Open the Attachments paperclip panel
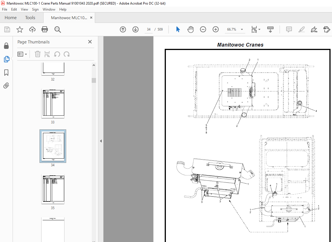This screenshot has width=332, height=242. pyautogui.click(x=6, y=85)
